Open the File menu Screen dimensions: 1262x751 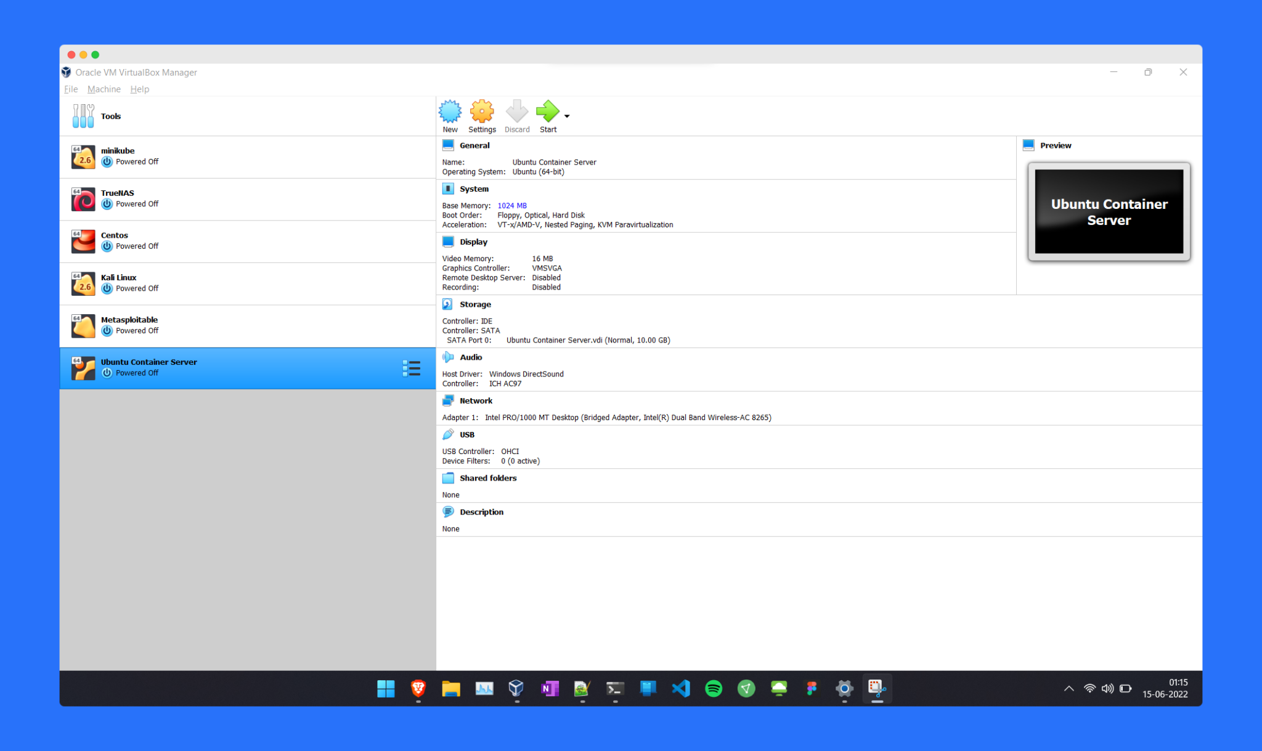tap(70, 89)
